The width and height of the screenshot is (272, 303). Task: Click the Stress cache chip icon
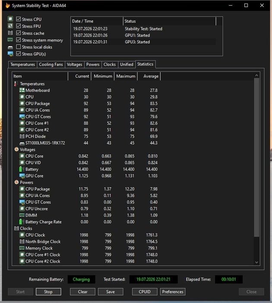click(x=10, y=33)
